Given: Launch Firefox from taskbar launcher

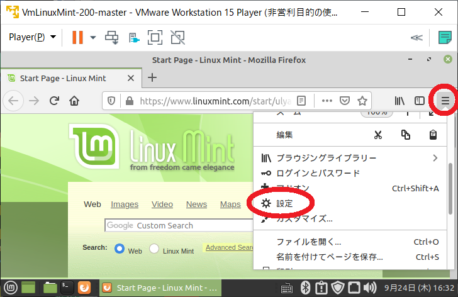Looking at the screenshot, I should tap(84, 288).
